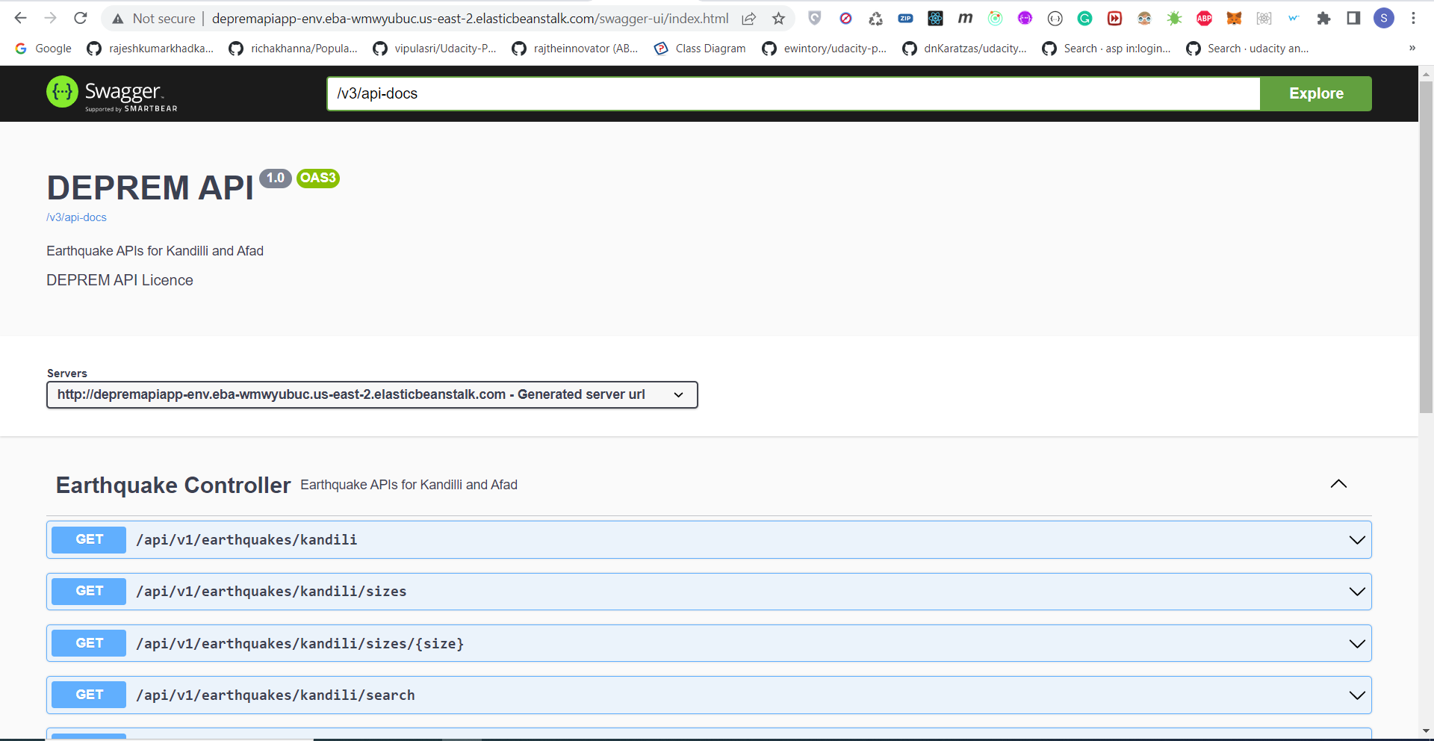This screenshot has width=1434, height=741.
Task: Open the recycle arrows extension icon
Action: click(875, 18)
